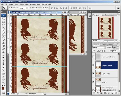Select the Rectangular Marquee tool

pos(4,22)
